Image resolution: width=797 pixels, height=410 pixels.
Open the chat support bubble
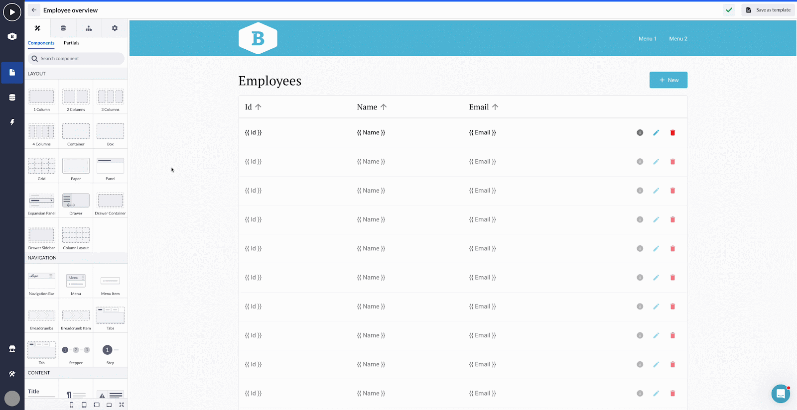coord(781,394)
